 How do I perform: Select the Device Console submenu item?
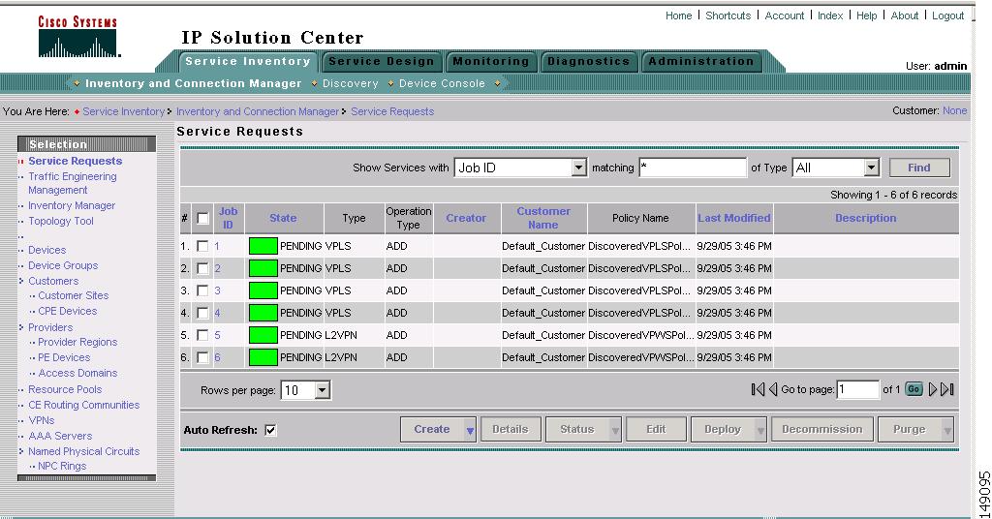click(442, 83)
